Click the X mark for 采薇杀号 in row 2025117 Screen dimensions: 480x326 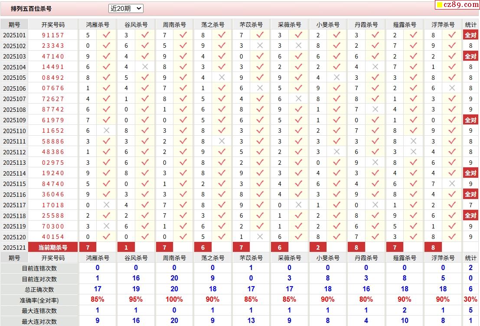pos(298,205)
